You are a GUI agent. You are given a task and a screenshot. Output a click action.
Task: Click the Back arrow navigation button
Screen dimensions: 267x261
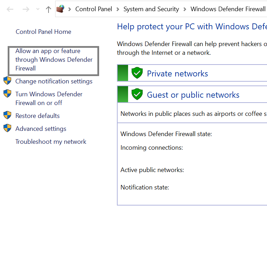pyautogui.click(x=10, y=9)
